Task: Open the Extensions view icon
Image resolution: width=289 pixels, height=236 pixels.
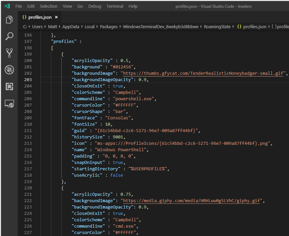Action: (9, 86)
